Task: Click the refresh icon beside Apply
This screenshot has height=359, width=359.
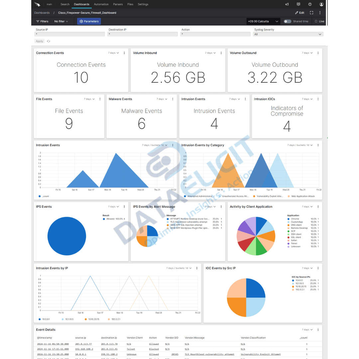Action: coord(48,41)
